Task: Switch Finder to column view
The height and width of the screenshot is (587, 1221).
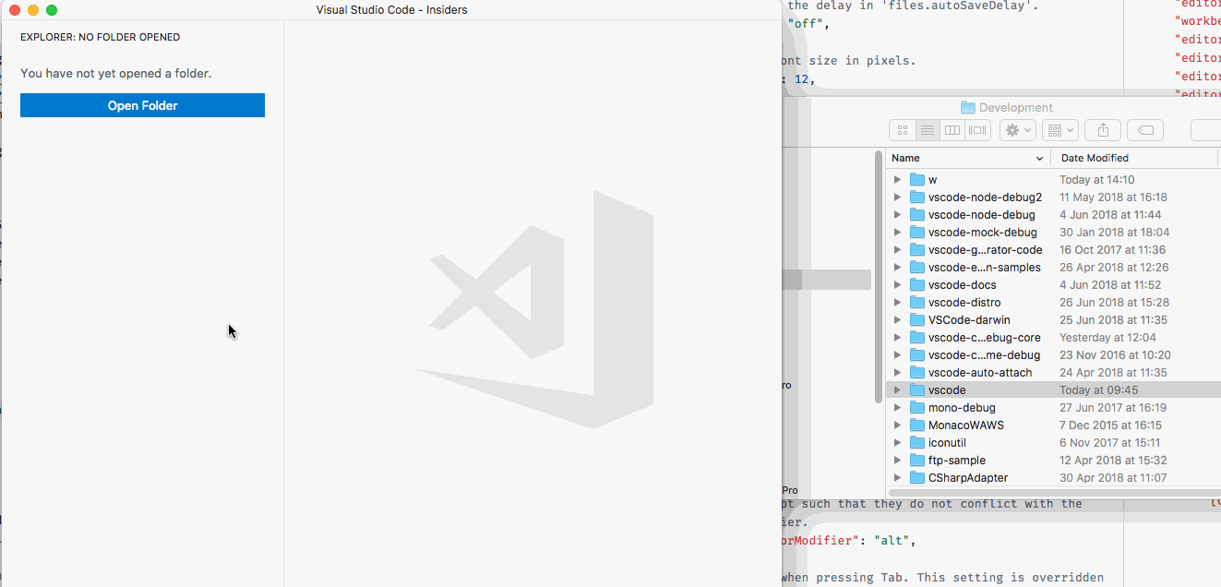Action: click(x=952, y=131)
